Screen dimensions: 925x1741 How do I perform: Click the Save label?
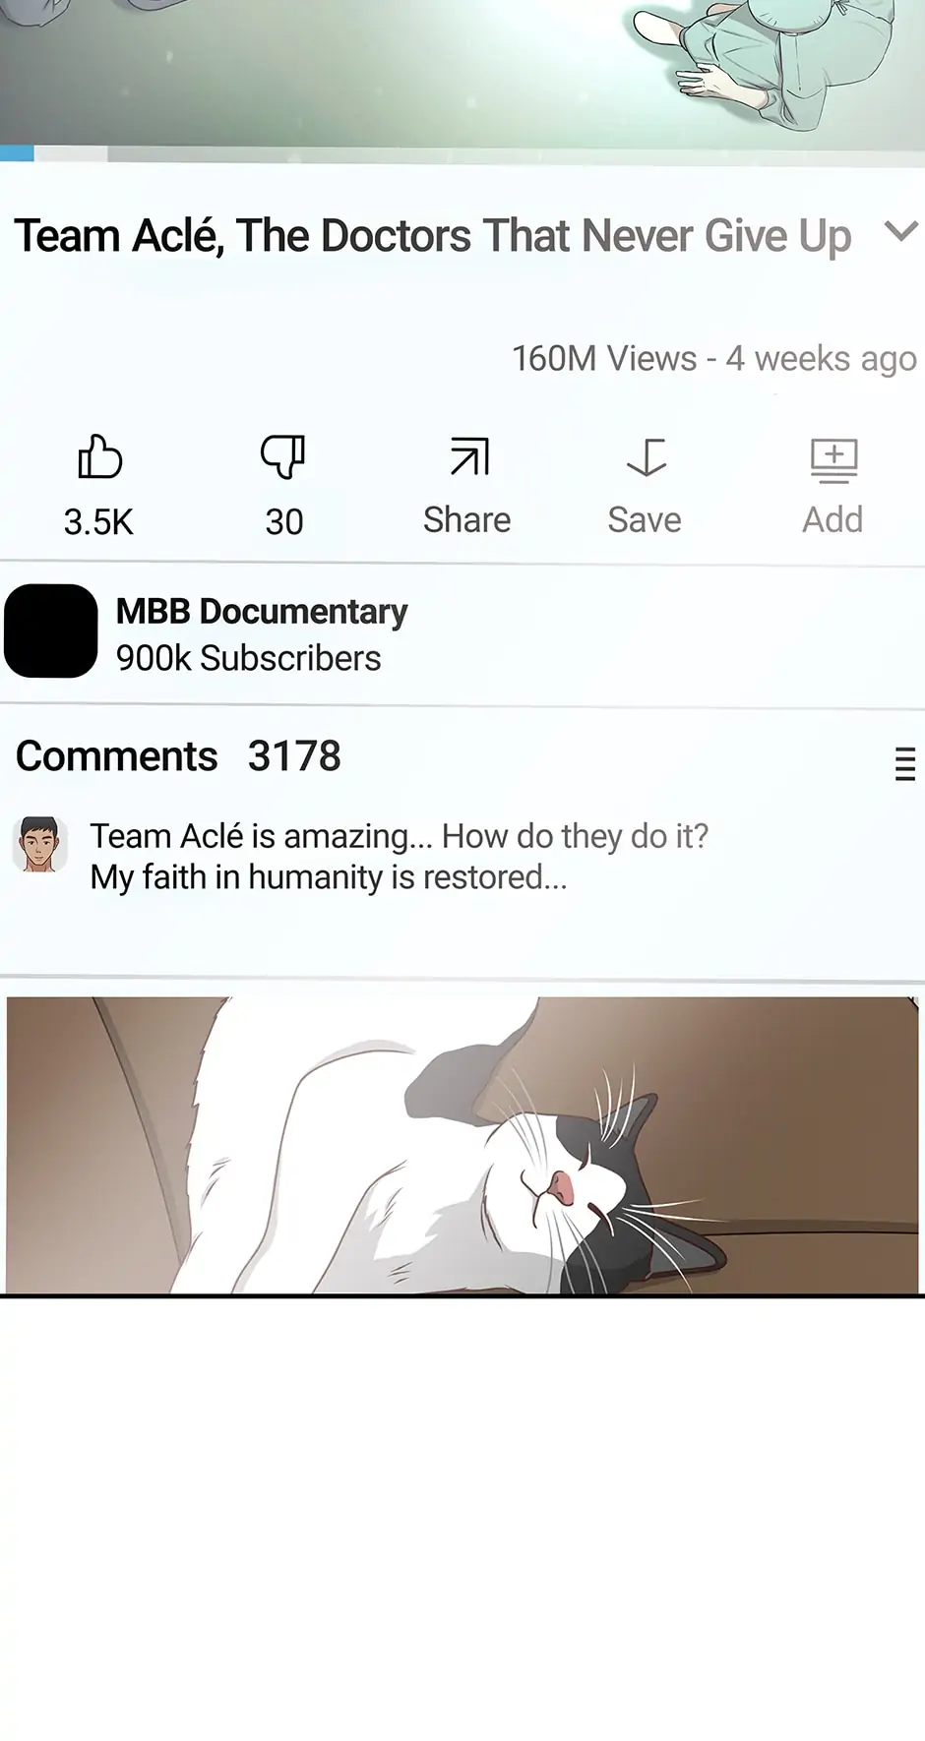point(645,519)
